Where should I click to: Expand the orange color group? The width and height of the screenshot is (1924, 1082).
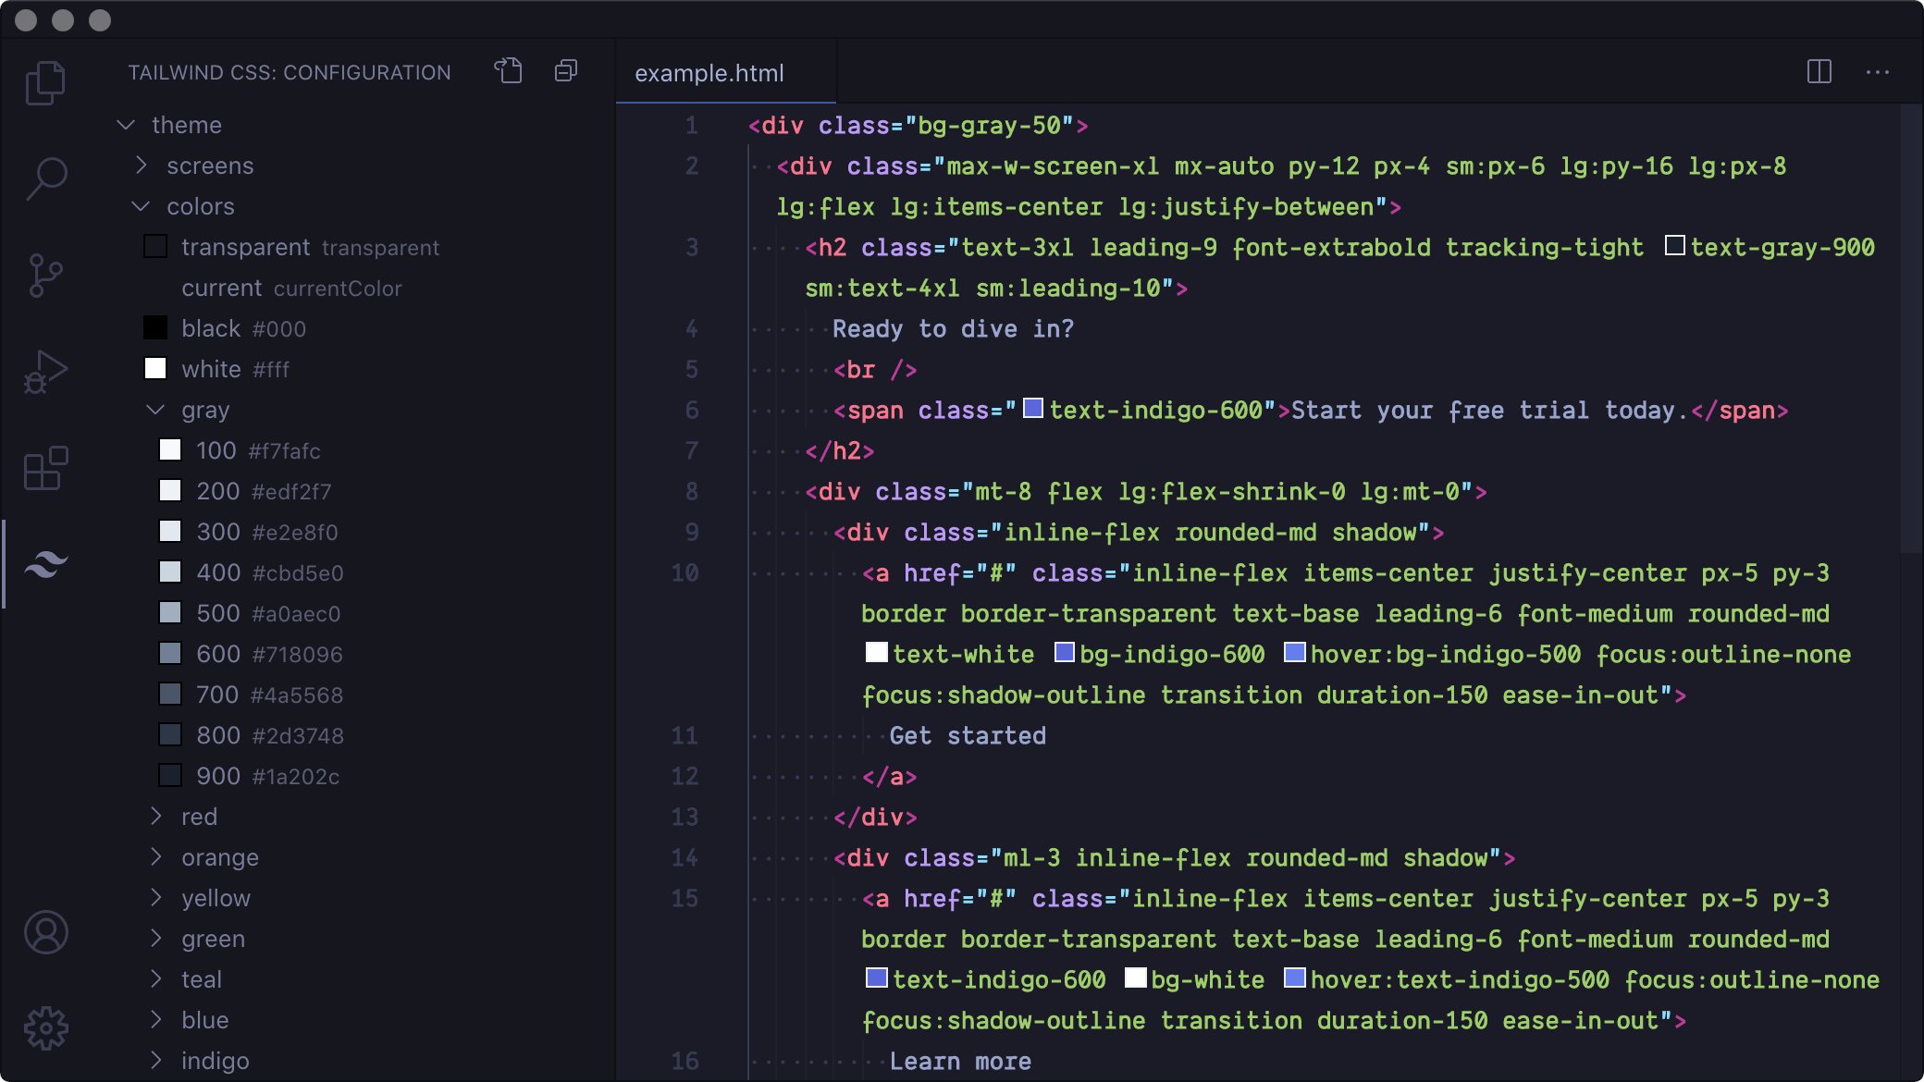[x=155, y=857]
